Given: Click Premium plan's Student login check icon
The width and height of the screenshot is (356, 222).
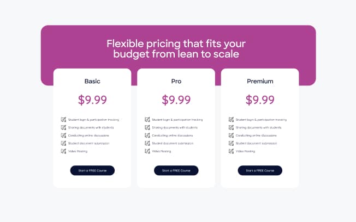Looking at the screenshot, I should tap(231, 120).
